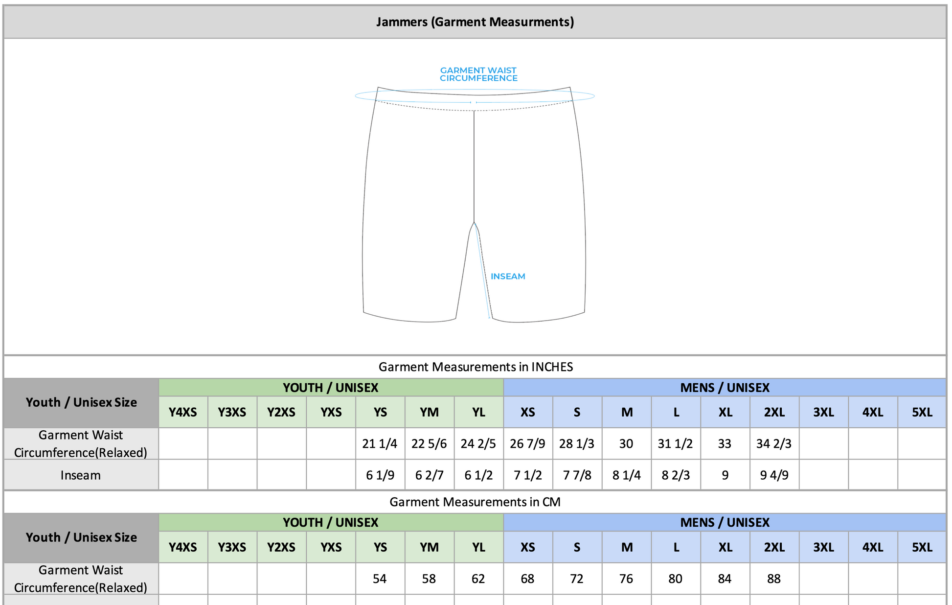Select the YOUTH / UNISEX header in inches table
This screenshot has height=605, width=952.
(331, 388)
